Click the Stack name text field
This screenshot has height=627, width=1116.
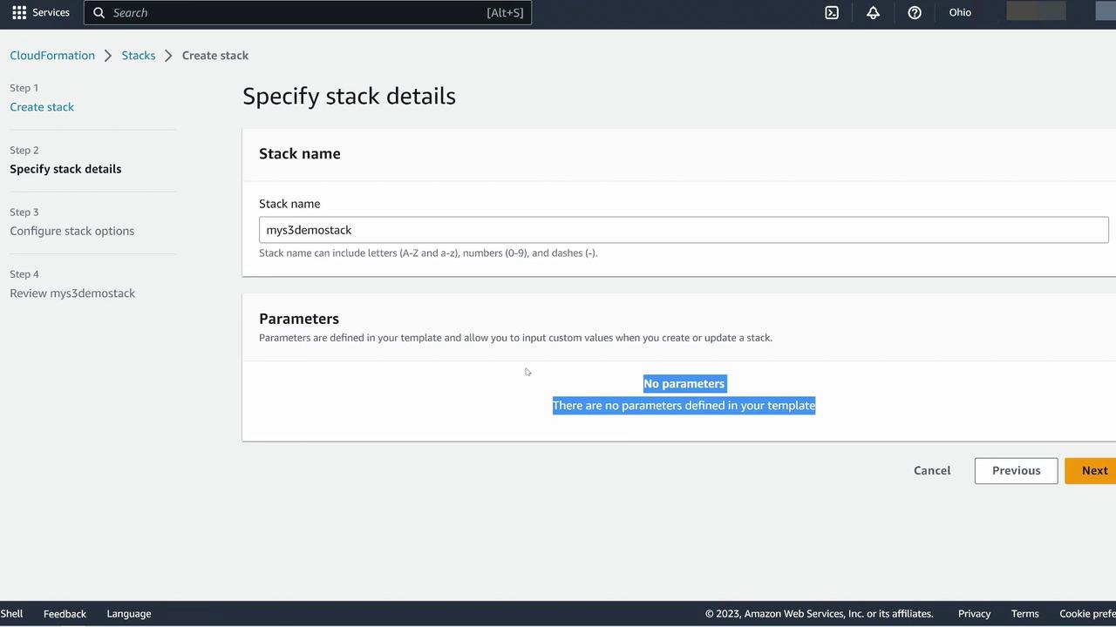tap(683, 230)
